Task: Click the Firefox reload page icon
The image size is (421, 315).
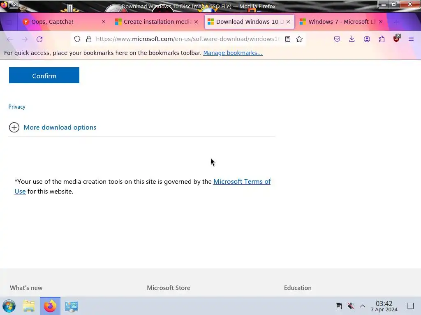Action: (x=39, y=39)
